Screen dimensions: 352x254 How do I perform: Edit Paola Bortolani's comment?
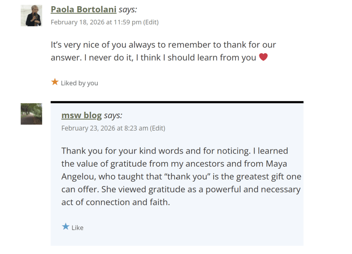[x=151, y=22]
